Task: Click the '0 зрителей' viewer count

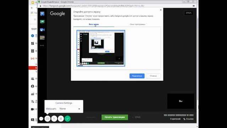Action: point(175,119)
